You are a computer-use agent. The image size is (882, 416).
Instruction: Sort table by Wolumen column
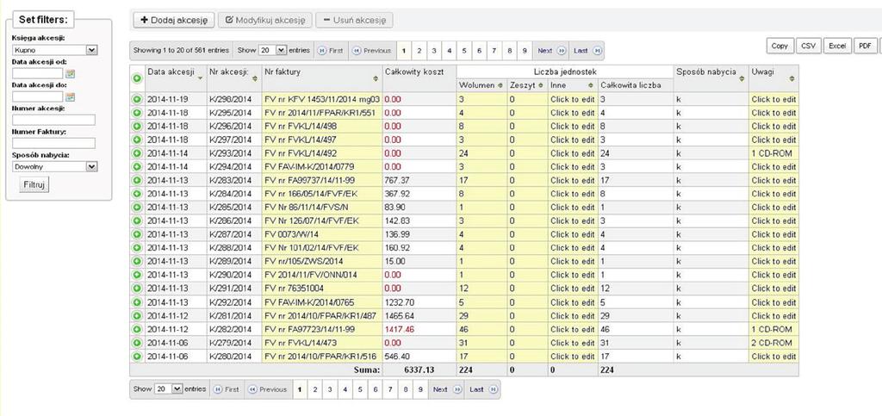pos(481,85)
